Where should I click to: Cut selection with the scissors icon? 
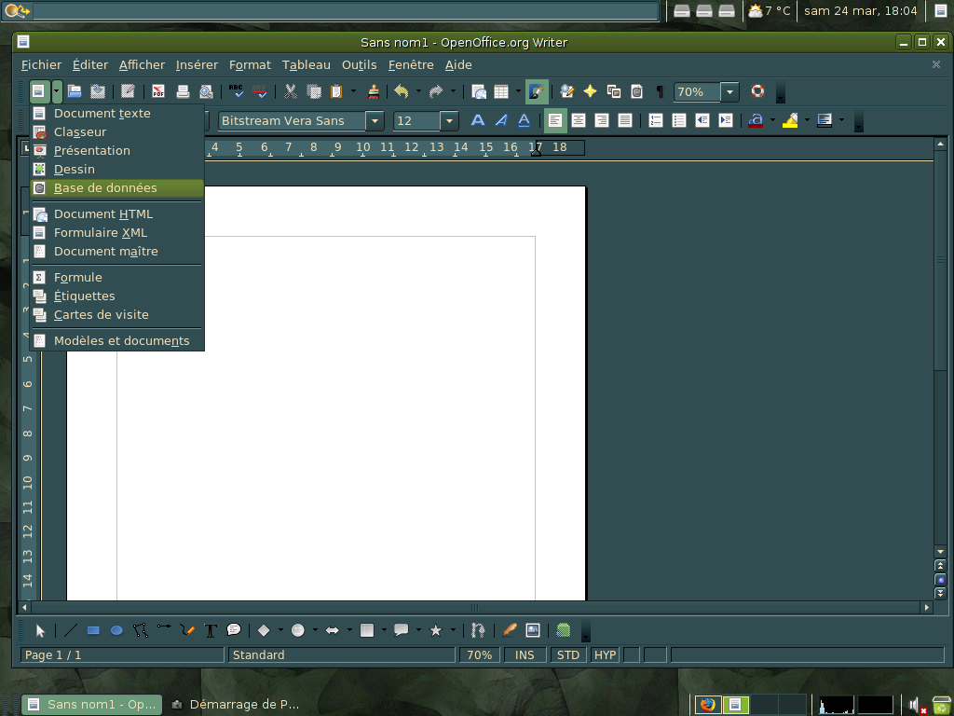pos(291,91)
